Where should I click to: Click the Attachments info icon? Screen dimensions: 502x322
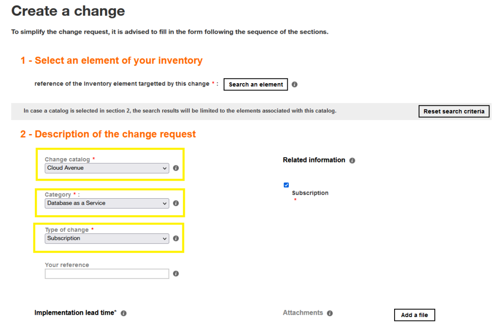pos(330,313)
